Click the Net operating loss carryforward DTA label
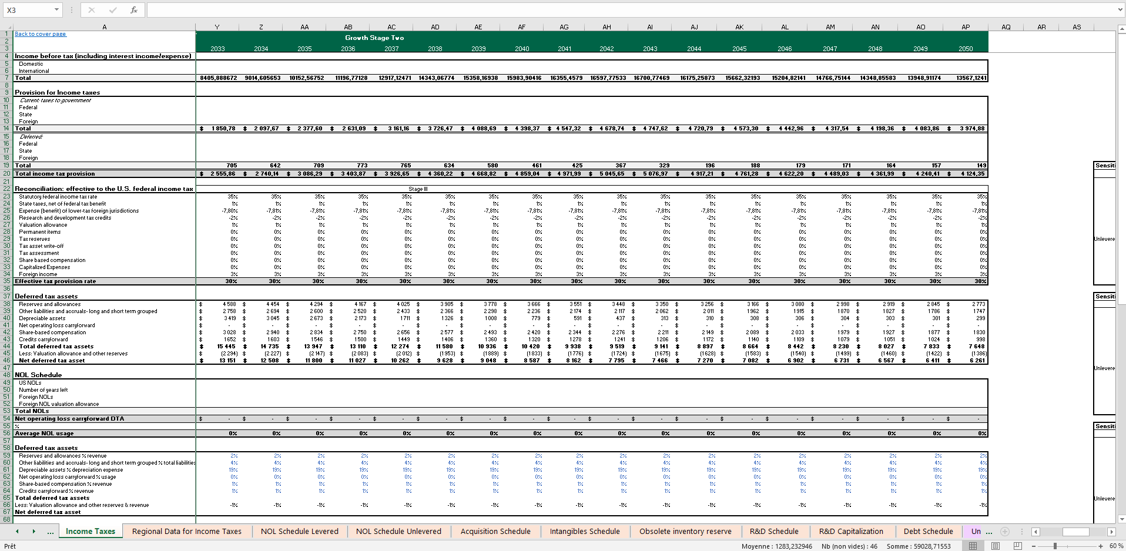 coord(69,419)
